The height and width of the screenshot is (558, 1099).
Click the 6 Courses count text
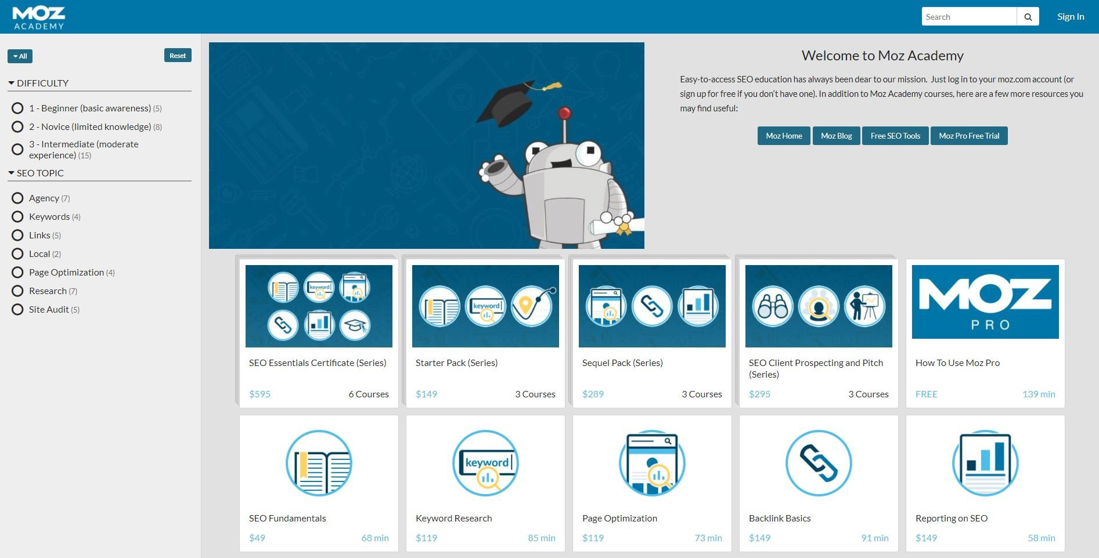(369, 394)
